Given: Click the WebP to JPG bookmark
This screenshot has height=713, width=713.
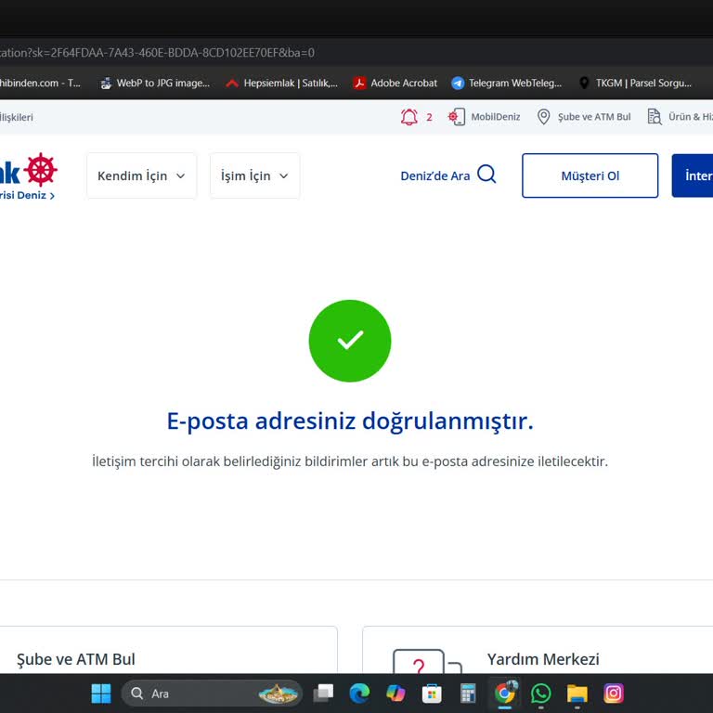Looking at the screenshot, I should click(155, 84).
